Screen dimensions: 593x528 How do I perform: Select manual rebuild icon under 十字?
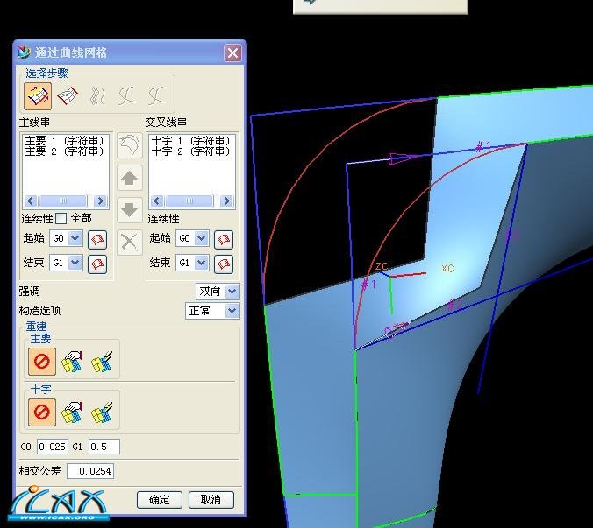tap(73, 412)
